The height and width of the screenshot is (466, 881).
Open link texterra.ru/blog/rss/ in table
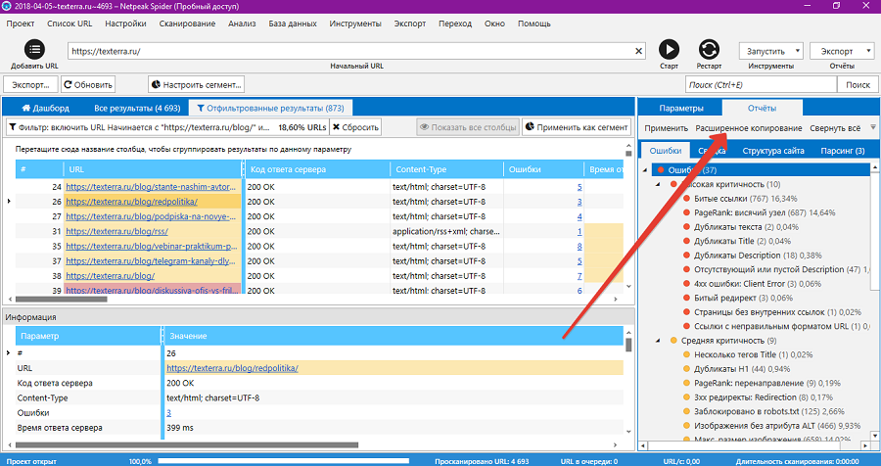coord(116,232)
